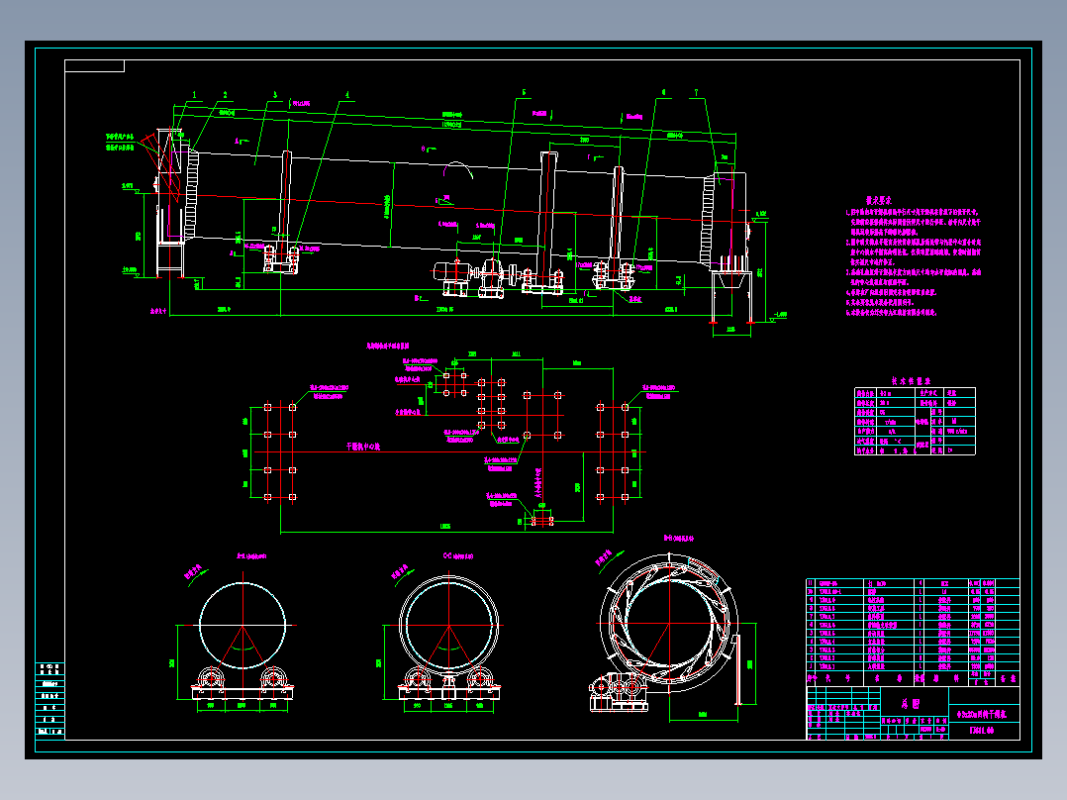Click the red centerline label in foundation plan

pos(363,447)
